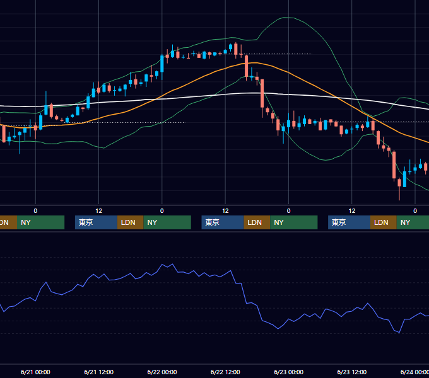Click the 東京 session block on 6/21
Viewport: 429px width, 378px height.
(x=96, y=222)
